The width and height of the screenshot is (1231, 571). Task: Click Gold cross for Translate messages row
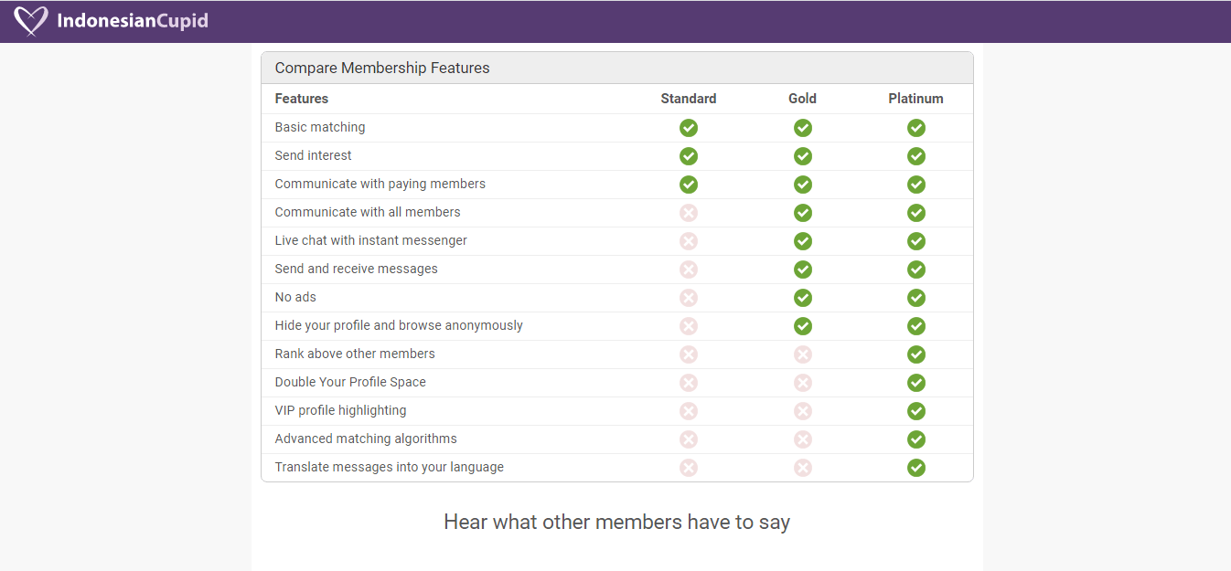pyautogui.click(x=803, y=468)
